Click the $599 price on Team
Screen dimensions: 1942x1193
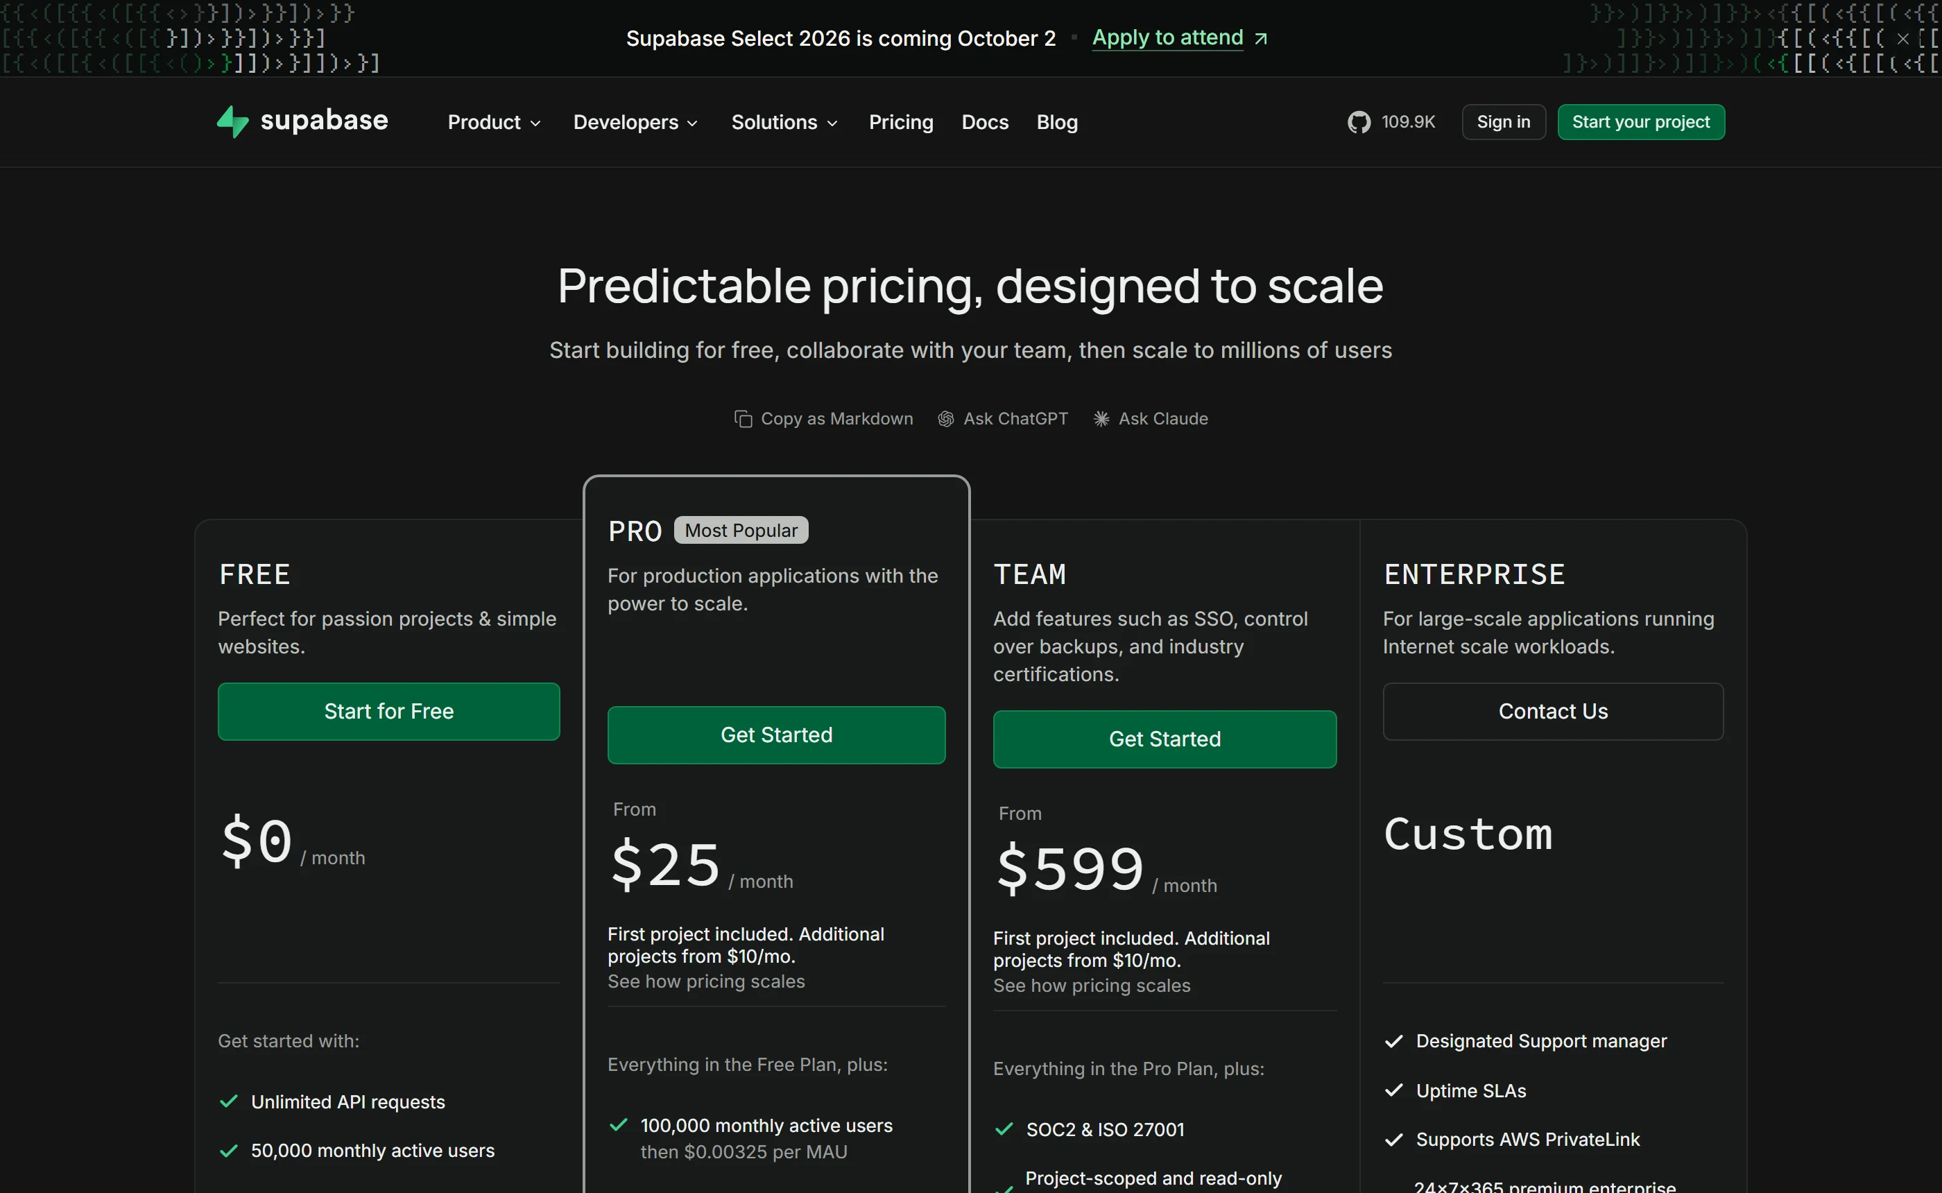(1069, 870)
